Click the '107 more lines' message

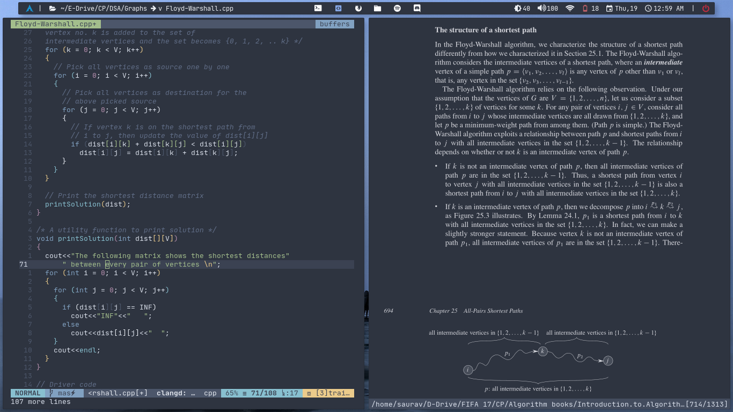click(x=41, y=402)
